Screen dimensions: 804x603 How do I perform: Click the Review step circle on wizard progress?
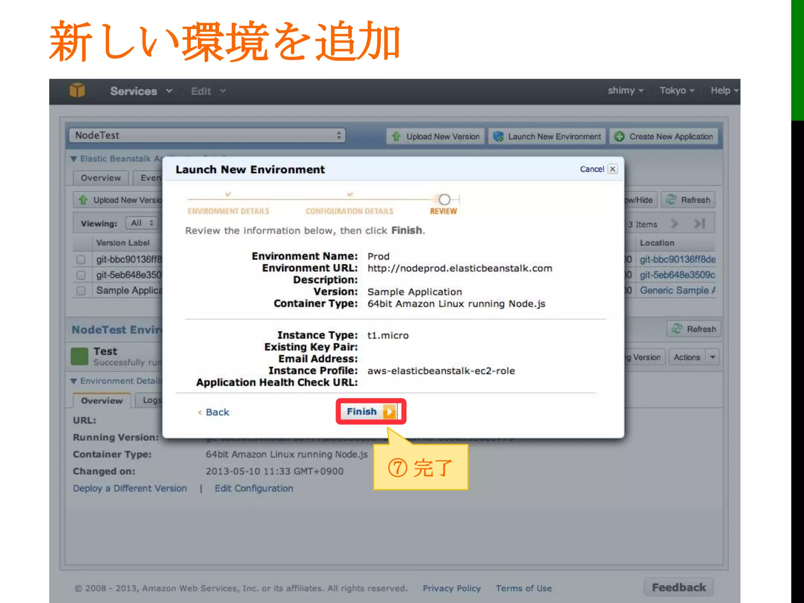(x=444, y=199)
